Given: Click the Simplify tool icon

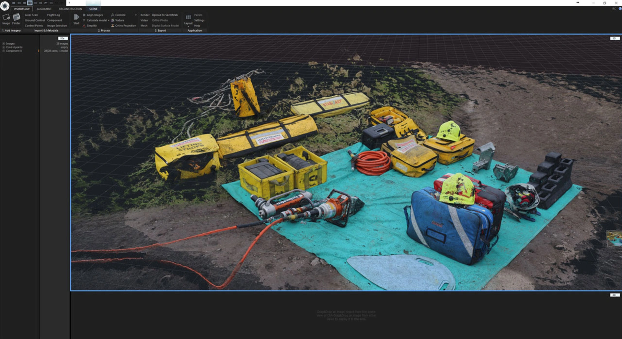Looking at the screenshot, I should click(84, 26).
